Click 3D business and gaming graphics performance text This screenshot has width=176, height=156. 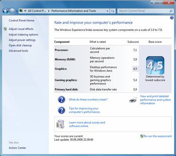click(100, 80)
